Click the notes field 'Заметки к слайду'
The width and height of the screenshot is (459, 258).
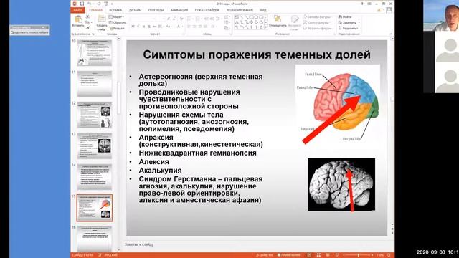[139, 244]
